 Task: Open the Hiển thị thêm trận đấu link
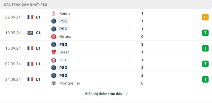click(x=103, y=94)
